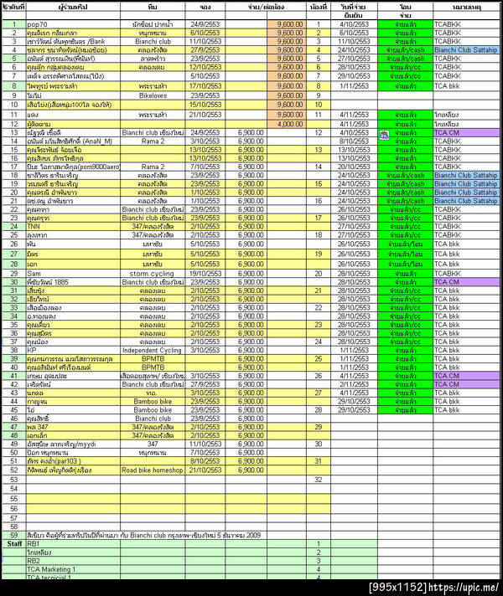Click the 'TCA Marketing 1' staff cell
503x596 pixels.
[73, 569]
